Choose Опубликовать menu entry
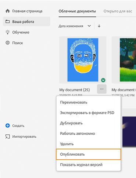The height and width of the screenshot is (178, 136). 89,154
